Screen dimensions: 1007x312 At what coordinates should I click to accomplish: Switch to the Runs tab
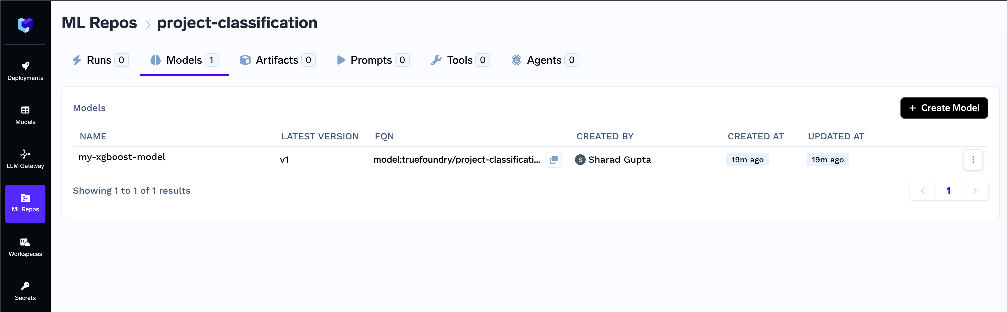101,60
